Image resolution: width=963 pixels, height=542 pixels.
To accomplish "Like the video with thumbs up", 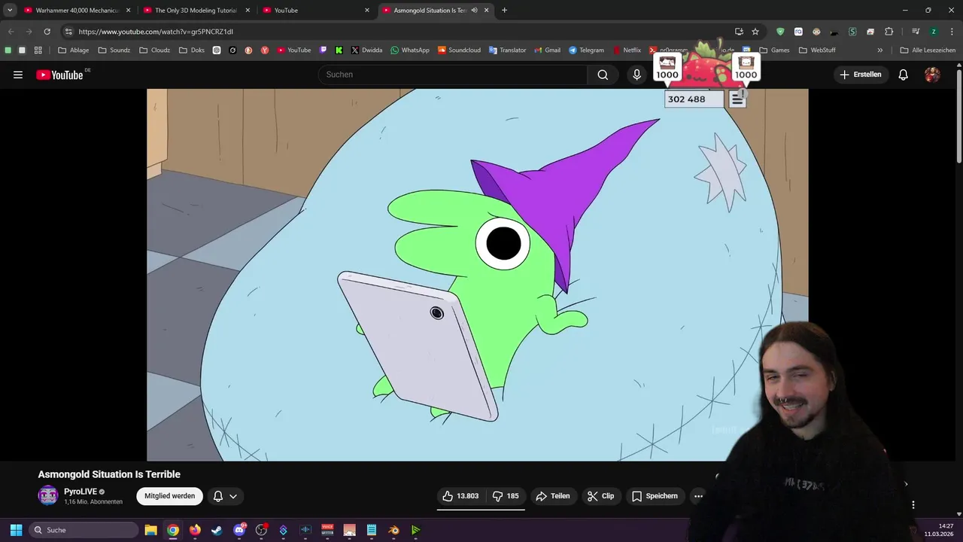I will point(460,496).
